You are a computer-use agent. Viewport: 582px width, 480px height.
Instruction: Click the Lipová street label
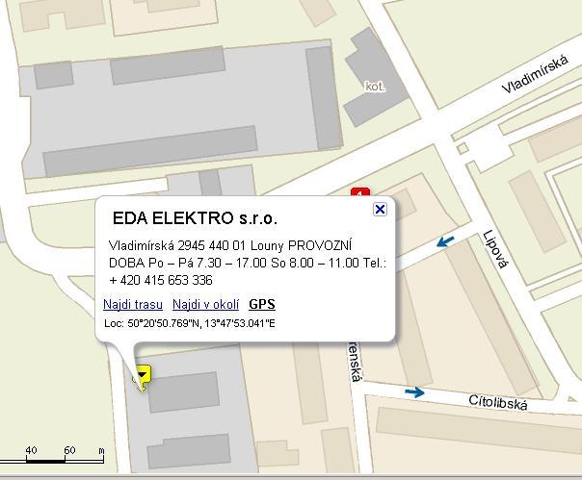(x=494, y=249)
